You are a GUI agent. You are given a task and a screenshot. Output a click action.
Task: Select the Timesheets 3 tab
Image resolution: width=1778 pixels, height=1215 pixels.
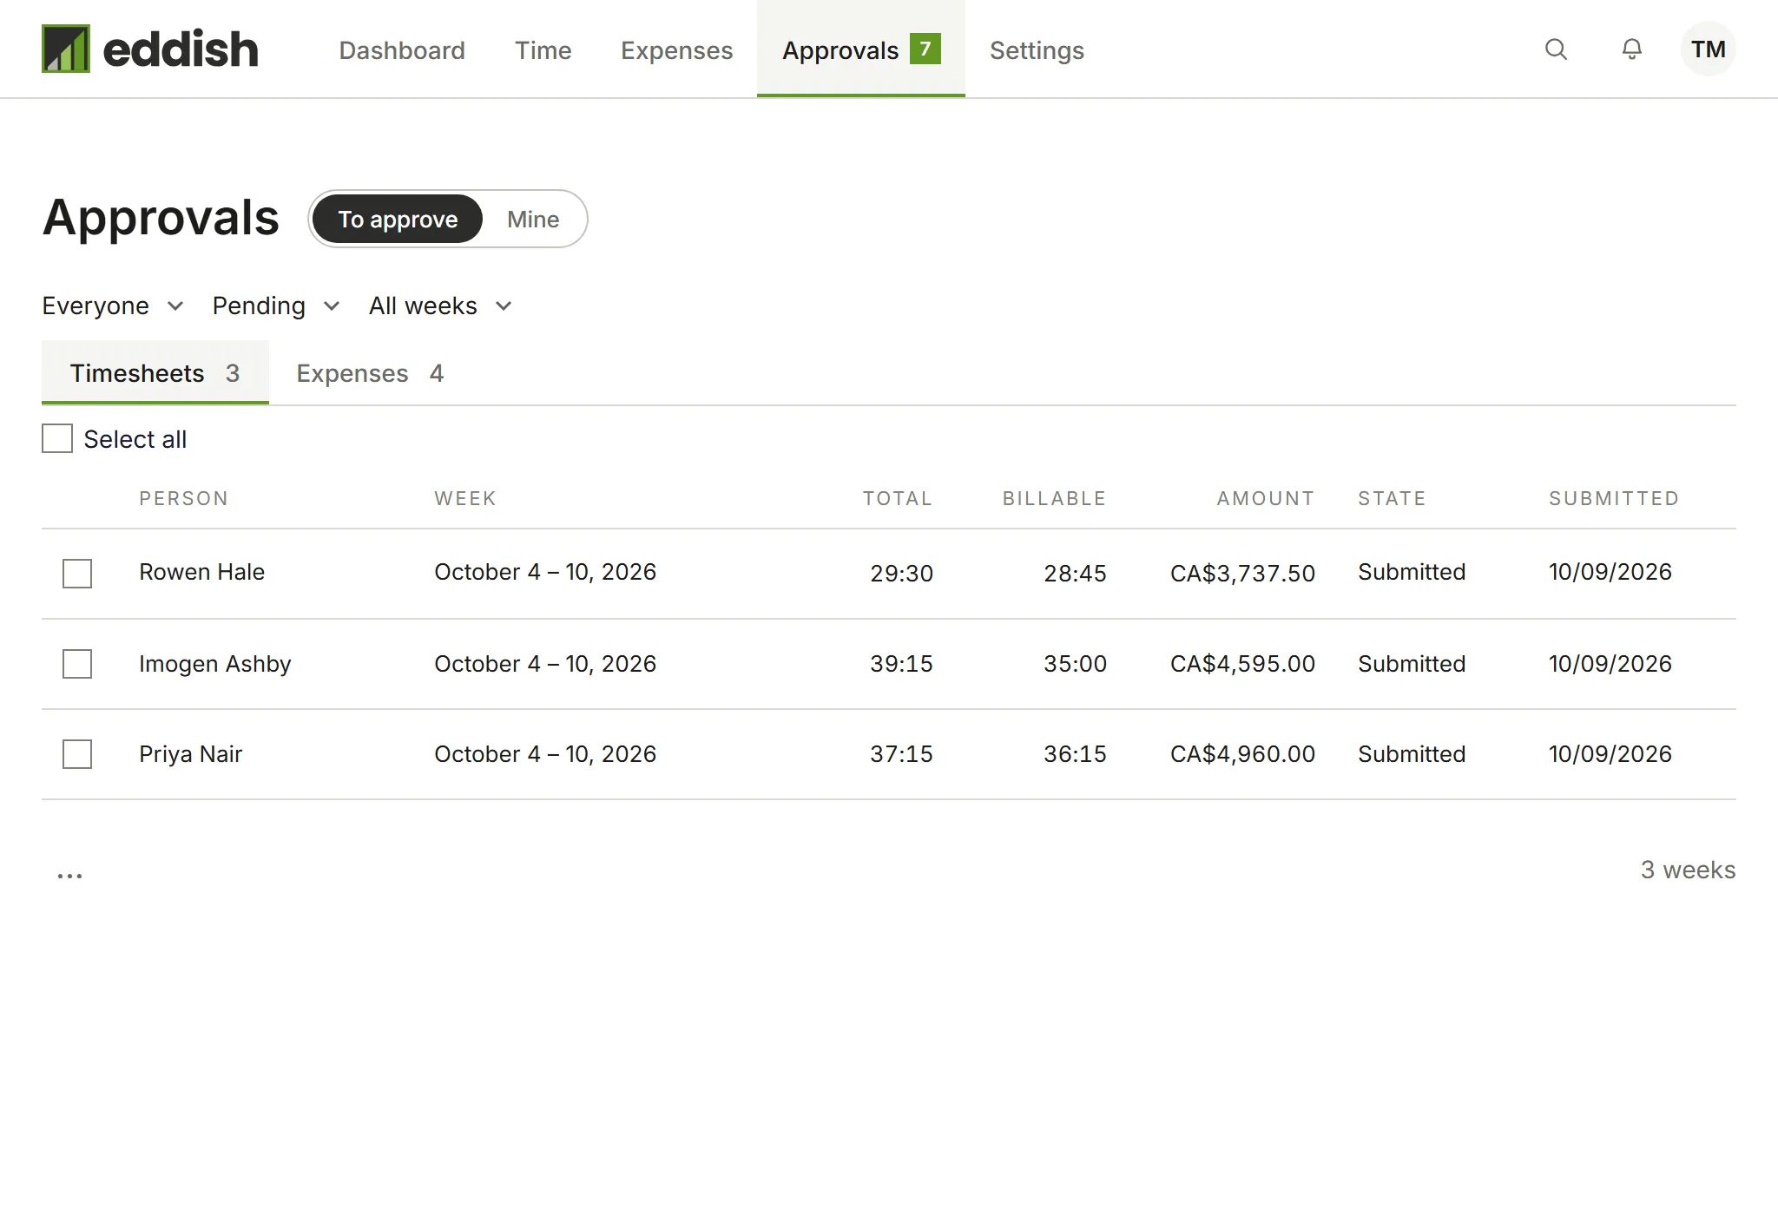click(x=155, y=373)
